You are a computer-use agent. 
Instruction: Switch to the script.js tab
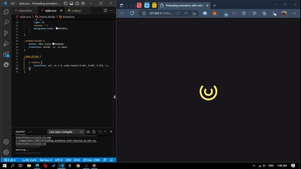[x=76, y=10]
